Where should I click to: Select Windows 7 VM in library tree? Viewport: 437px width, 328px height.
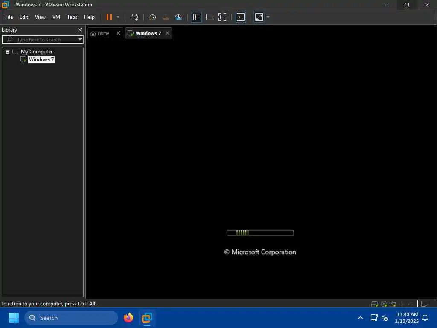click(41, 59)
